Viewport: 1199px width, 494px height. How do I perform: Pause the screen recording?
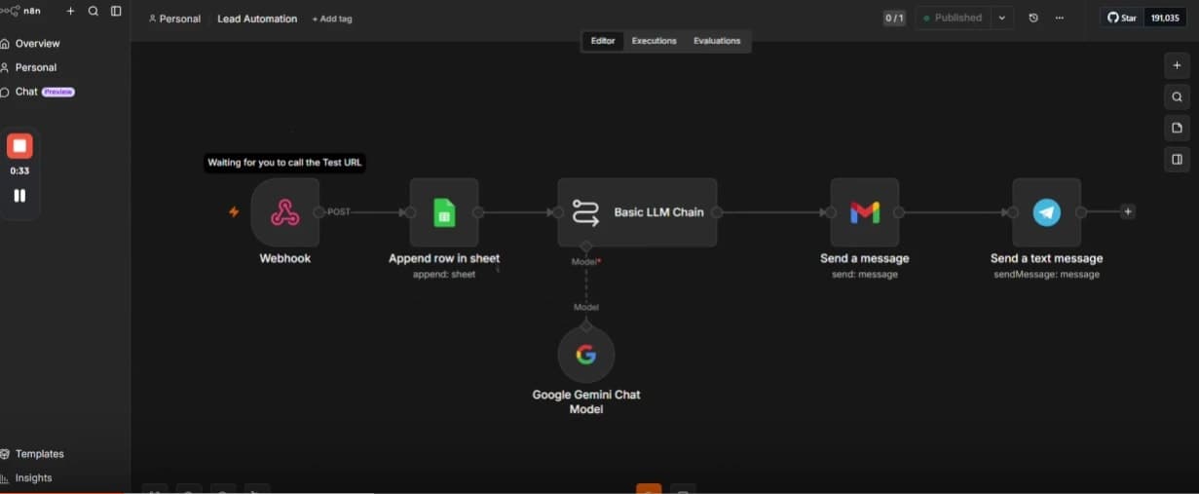19,195
